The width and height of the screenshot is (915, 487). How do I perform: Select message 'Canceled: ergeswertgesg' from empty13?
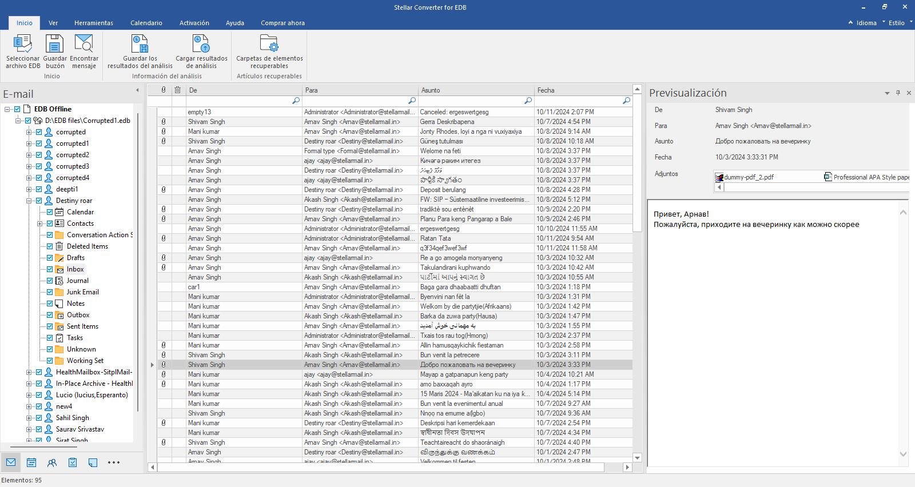click(x=395, y=112)
